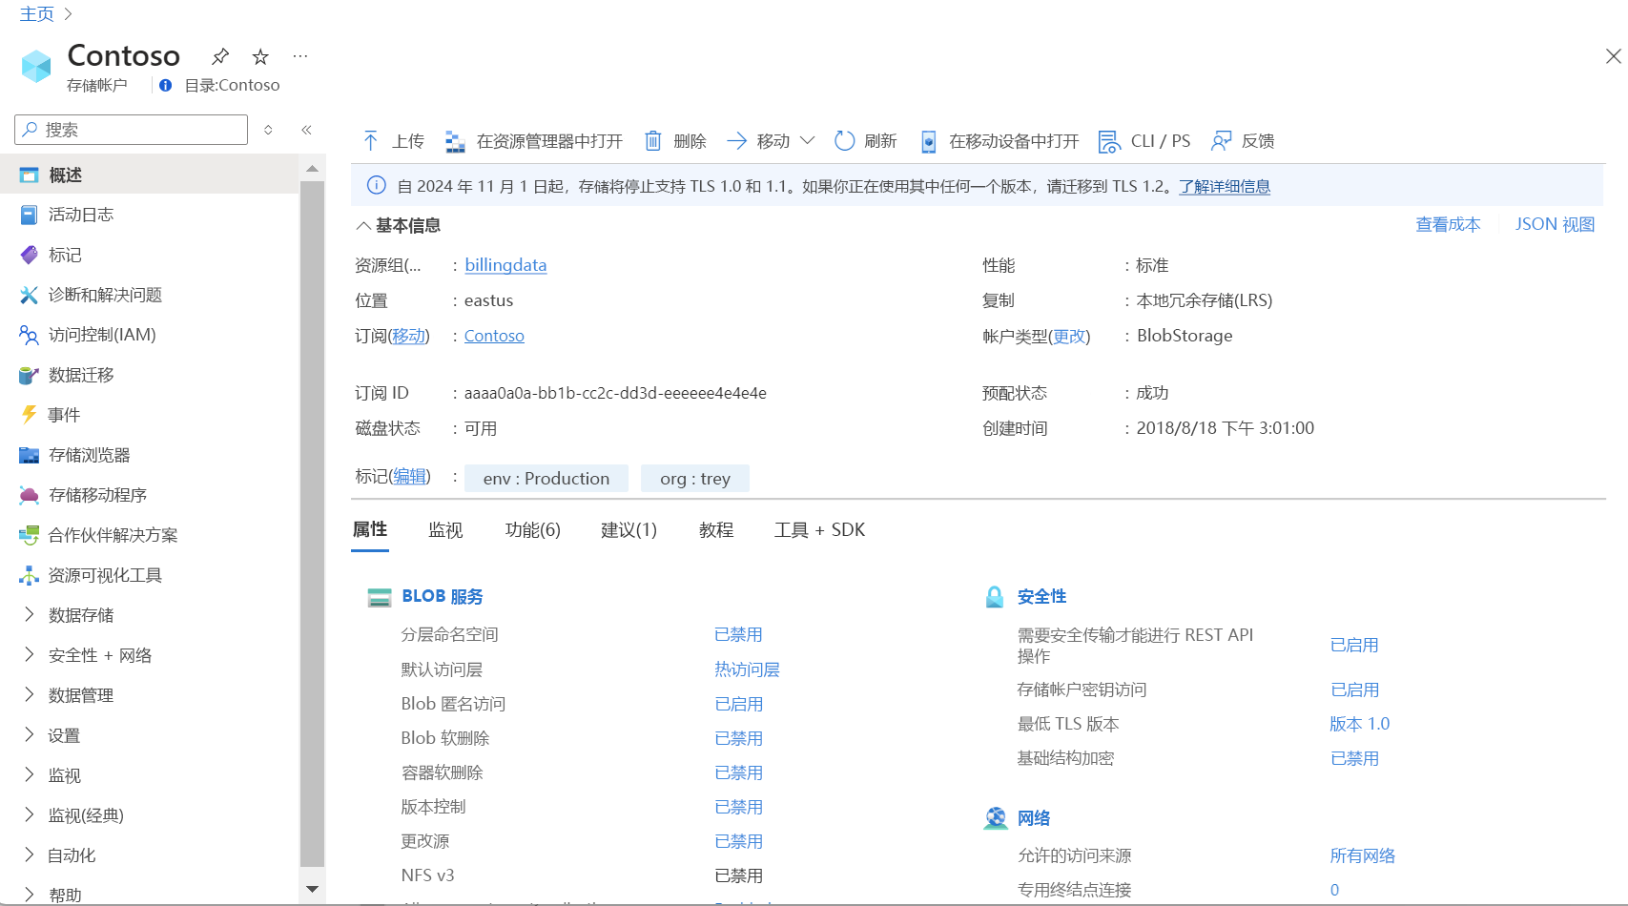Screen dimensions: 1628x906
Task: Click 热访问层 default access tier link
Action: [748, 669]
